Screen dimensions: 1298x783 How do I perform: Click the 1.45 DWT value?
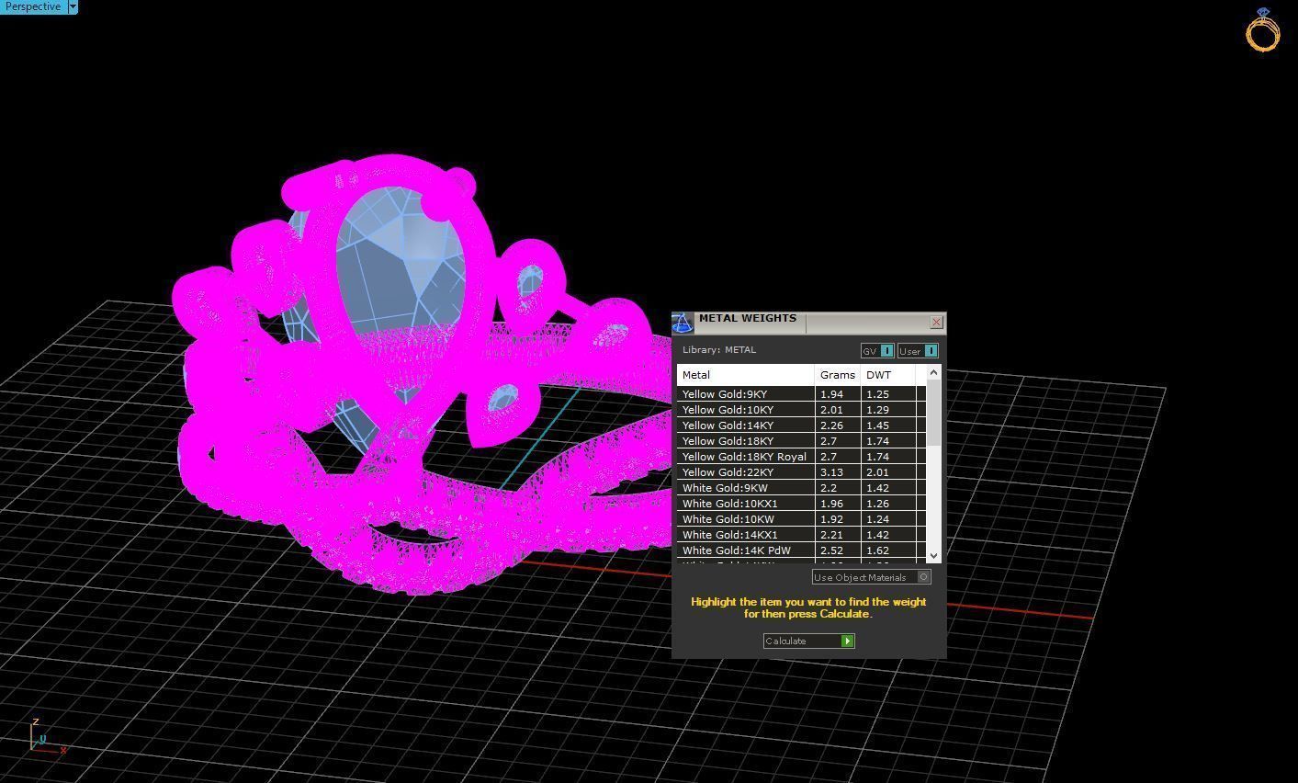point(877,426)
